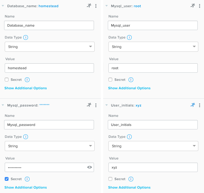Click runtime icon for Database_name variable

tap(89, 6)
